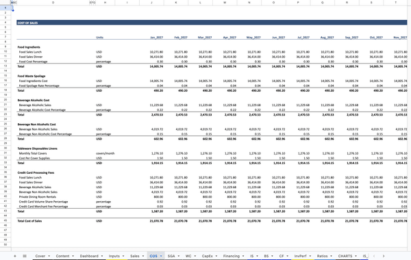Viewport: 411px width, 260px height.
Task: Click the Beverage Alcoholic Cost heading
Action: tap(34, 100)
